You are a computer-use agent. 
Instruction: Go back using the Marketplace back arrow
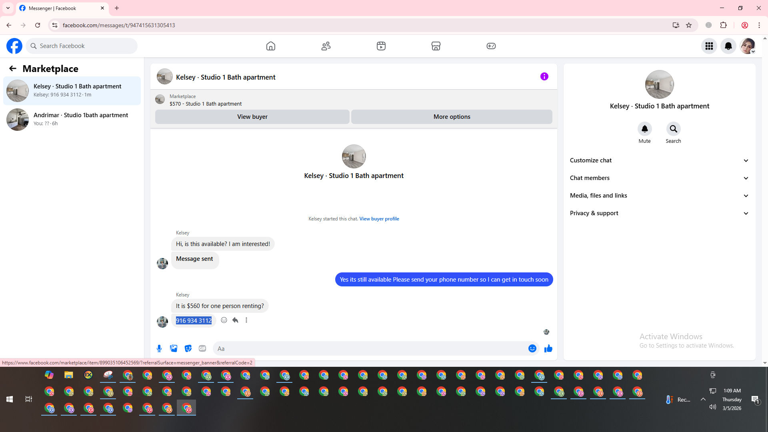pos(13,68)
